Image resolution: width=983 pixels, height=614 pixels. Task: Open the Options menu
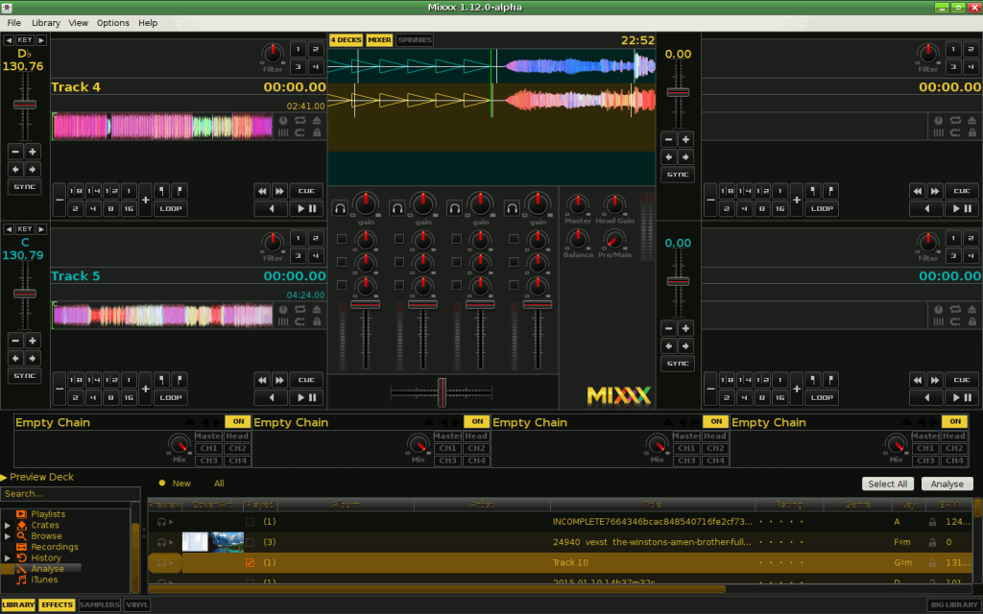(x=112, y=22)
